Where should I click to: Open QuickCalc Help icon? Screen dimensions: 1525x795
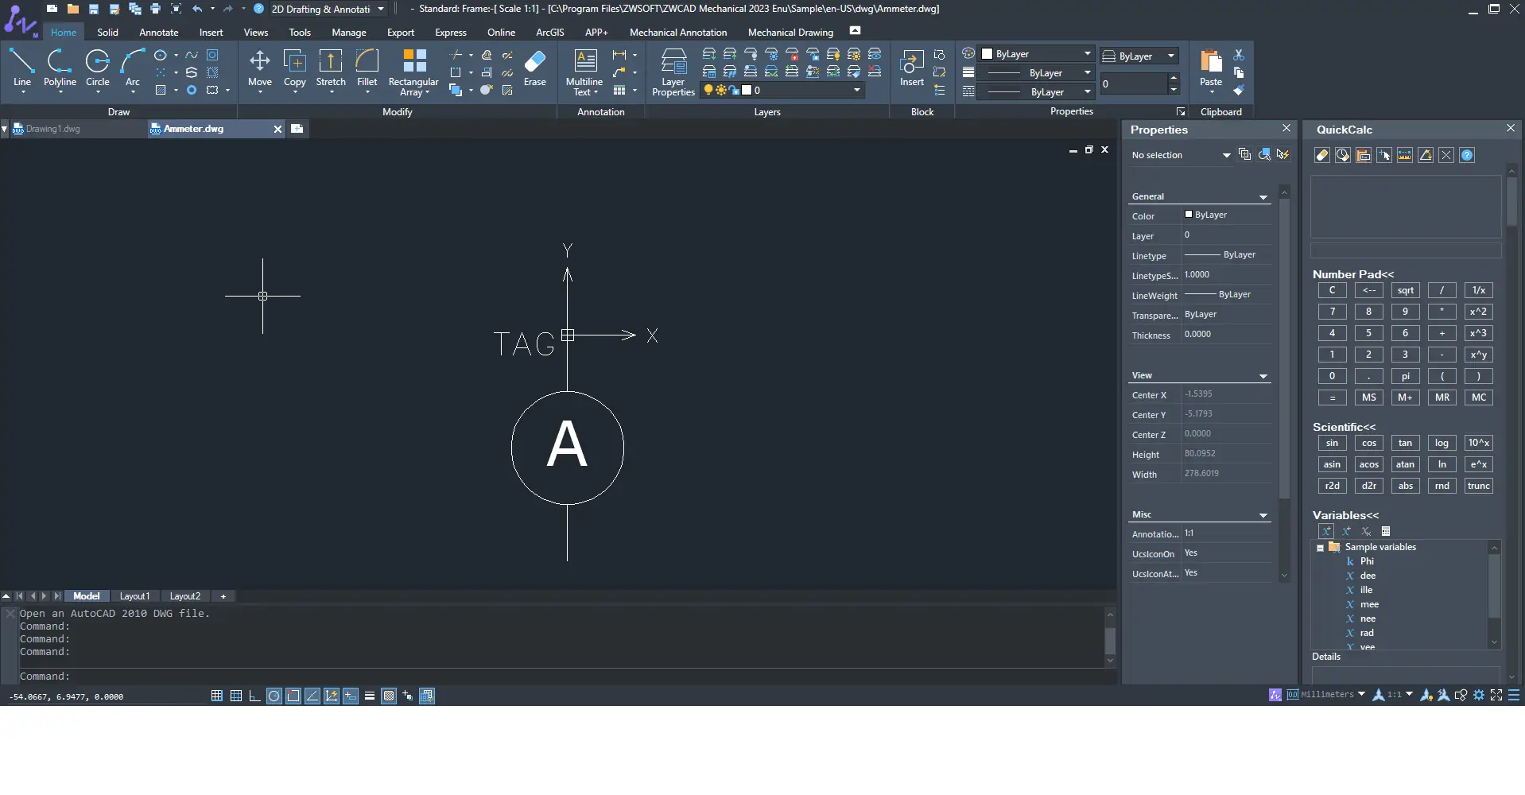click(1468, 155)
